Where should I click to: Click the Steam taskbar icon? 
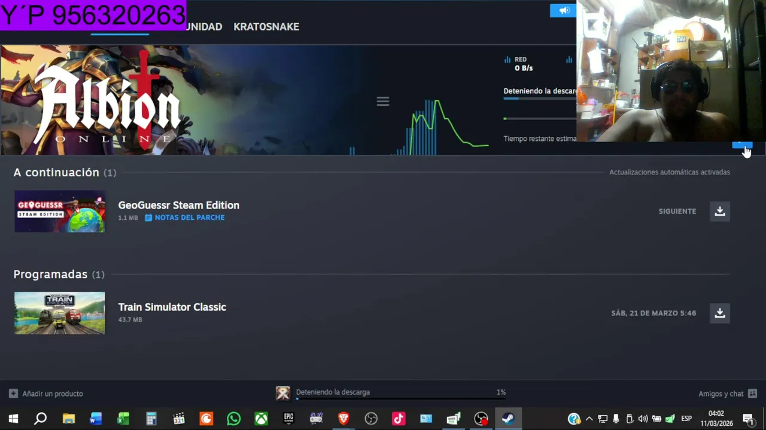508,419
